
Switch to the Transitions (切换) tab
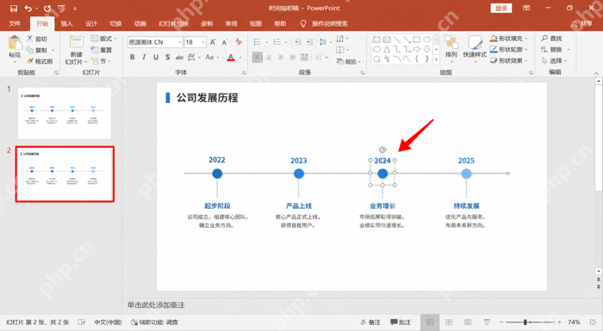pyautogui.click(x=115, y=24)
